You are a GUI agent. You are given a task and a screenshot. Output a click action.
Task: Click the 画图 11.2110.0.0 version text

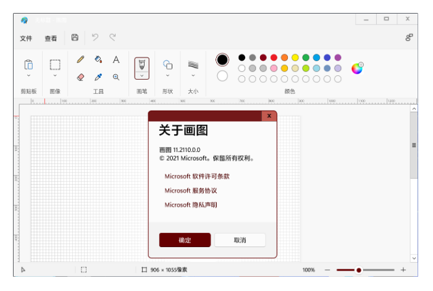[x=180, y=150]
